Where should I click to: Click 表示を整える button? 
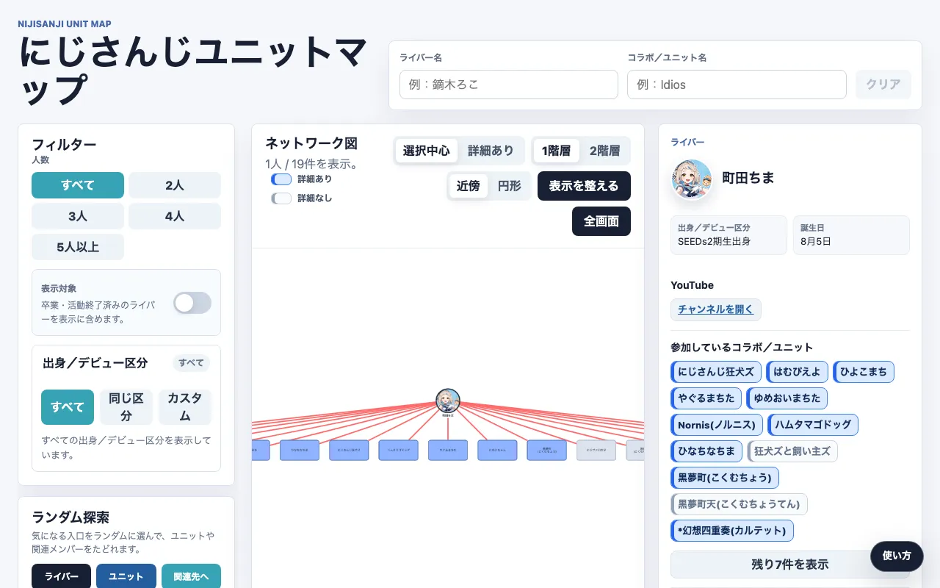[584, 186]
